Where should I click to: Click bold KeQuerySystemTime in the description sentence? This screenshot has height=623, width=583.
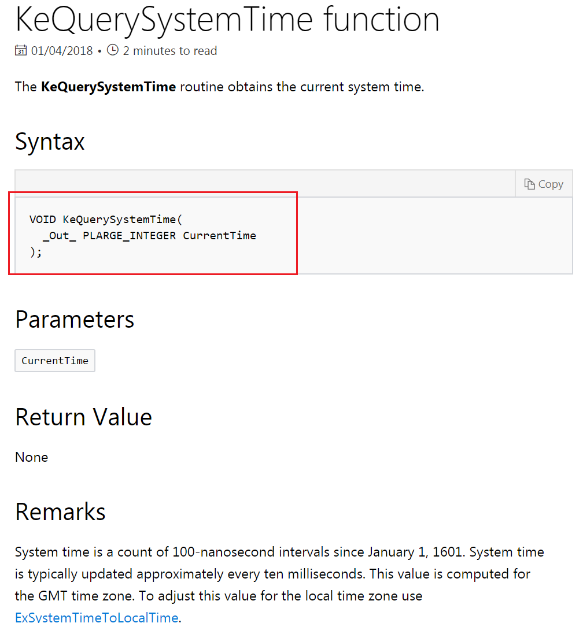pos(108,87)
